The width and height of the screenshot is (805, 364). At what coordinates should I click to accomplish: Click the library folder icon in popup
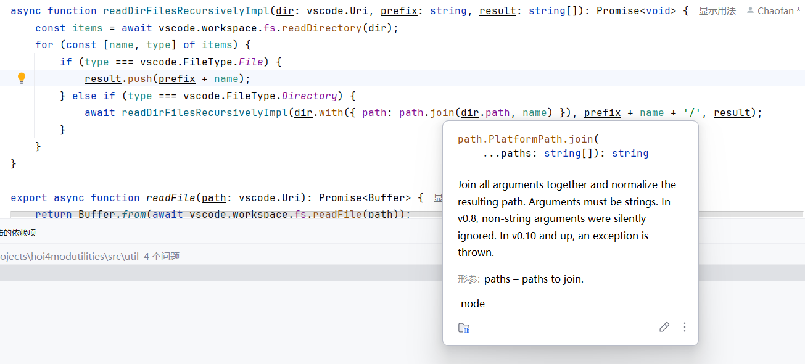[464, 328]
